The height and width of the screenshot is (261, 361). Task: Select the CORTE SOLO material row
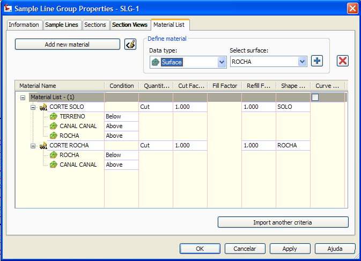coord(67,107)
